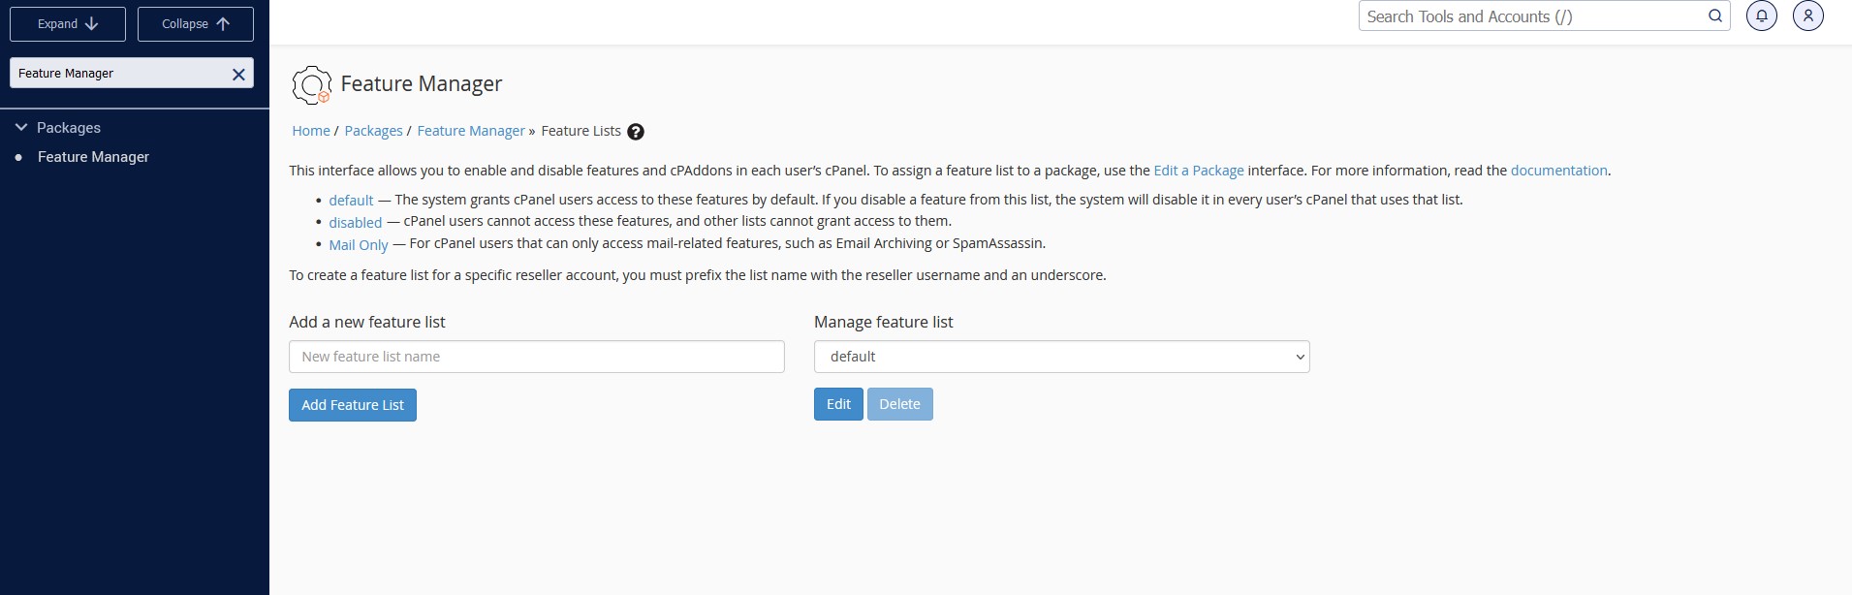Select Feature Manager in sidebar
The width and height of the screenshot is (1852, 595).
[x=93, y=157]
